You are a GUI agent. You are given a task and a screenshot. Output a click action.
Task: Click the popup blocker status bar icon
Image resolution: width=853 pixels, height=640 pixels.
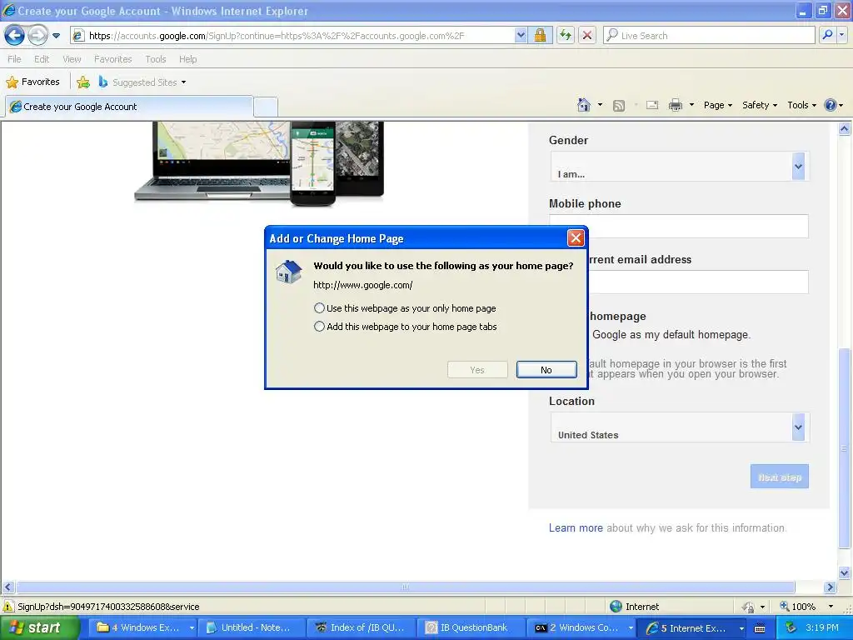(749, 607)
